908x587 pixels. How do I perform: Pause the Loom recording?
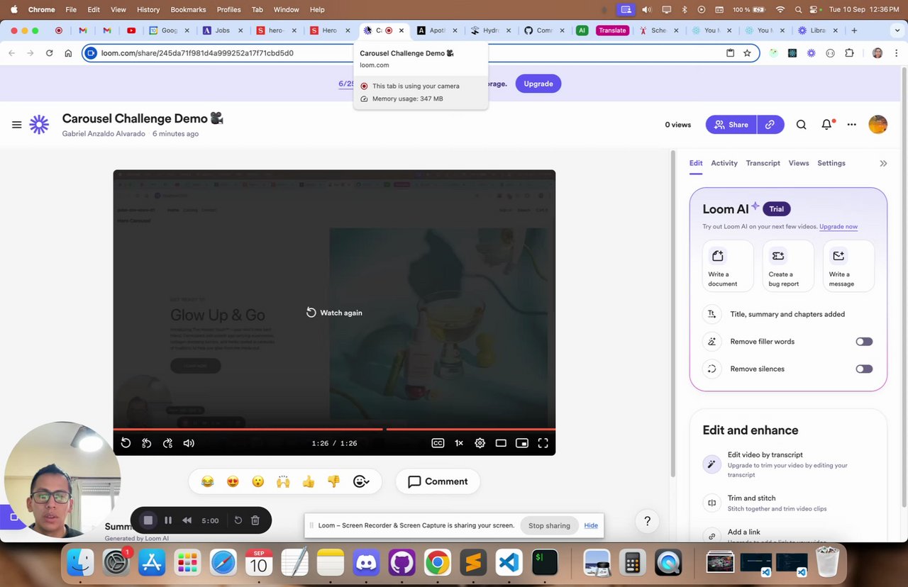pyautogui.click(x=168, y=520)
